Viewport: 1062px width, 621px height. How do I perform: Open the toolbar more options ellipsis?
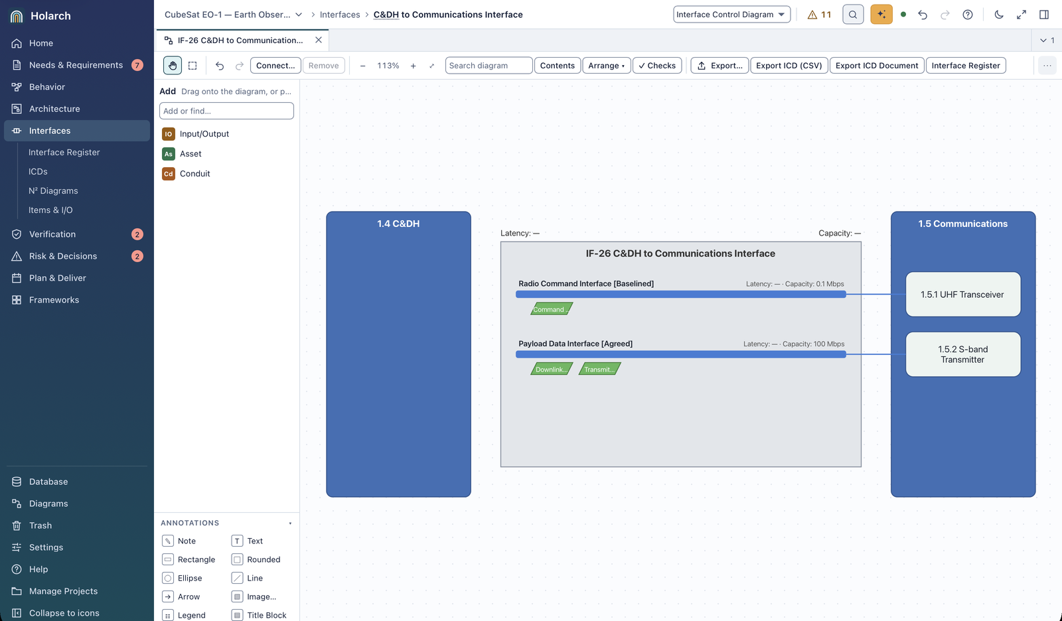(x=1047, y=66)
